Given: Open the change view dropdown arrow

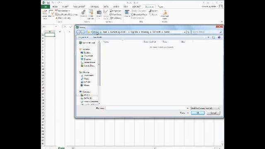Looking at the screenshot, I should (x=208, y=37).
